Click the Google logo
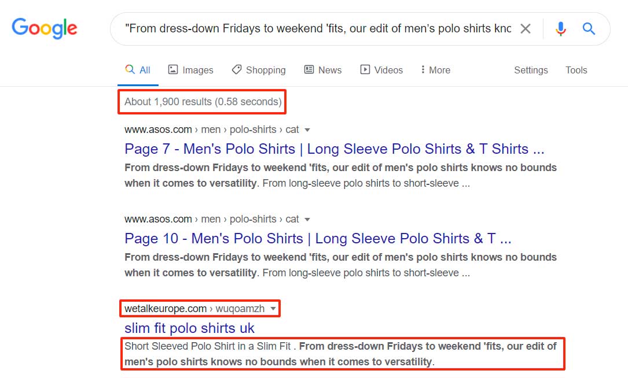 tap(45, 28)
